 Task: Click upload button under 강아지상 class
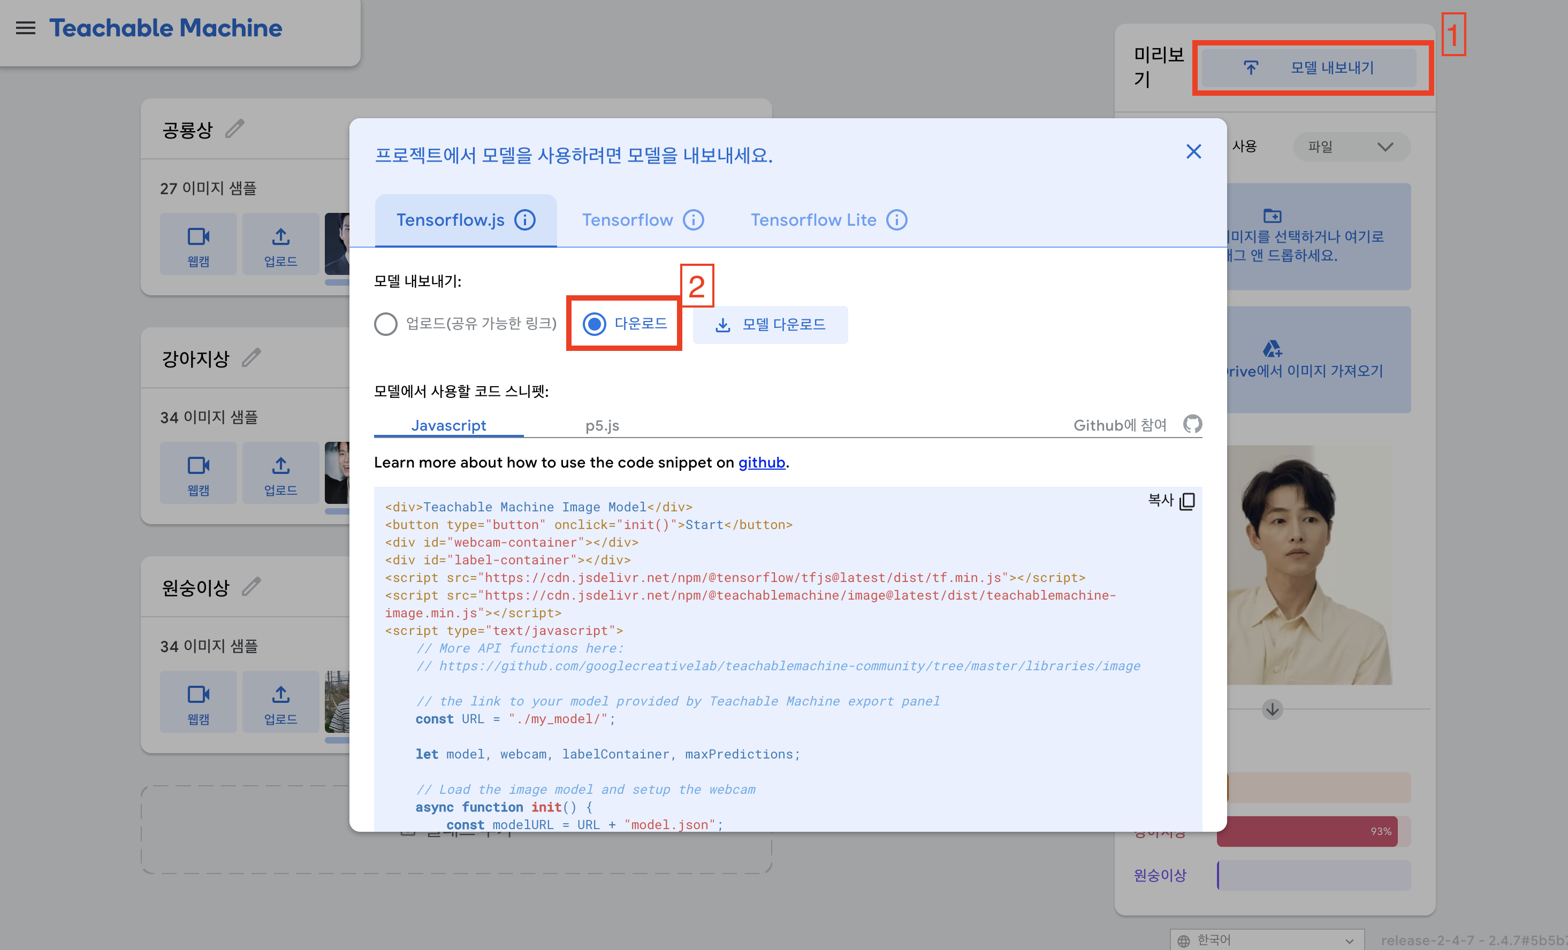point(280,473)
